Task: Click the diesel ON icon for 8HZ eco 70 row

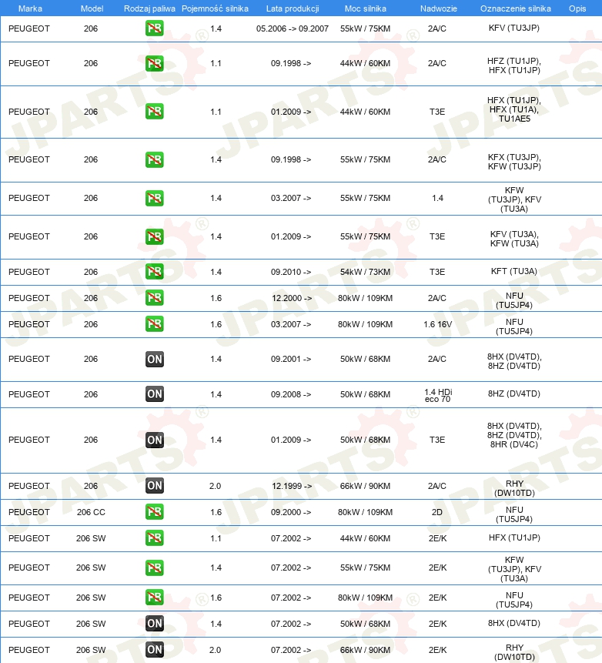Action: 154,394
